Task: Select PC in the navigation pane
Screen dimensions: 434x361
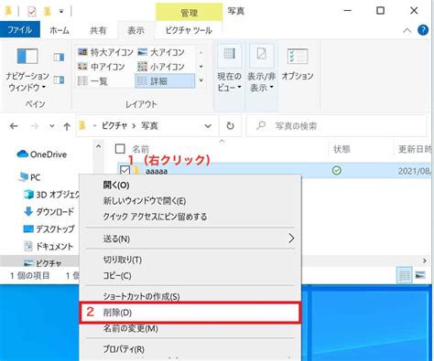Action: pos(30,177)
